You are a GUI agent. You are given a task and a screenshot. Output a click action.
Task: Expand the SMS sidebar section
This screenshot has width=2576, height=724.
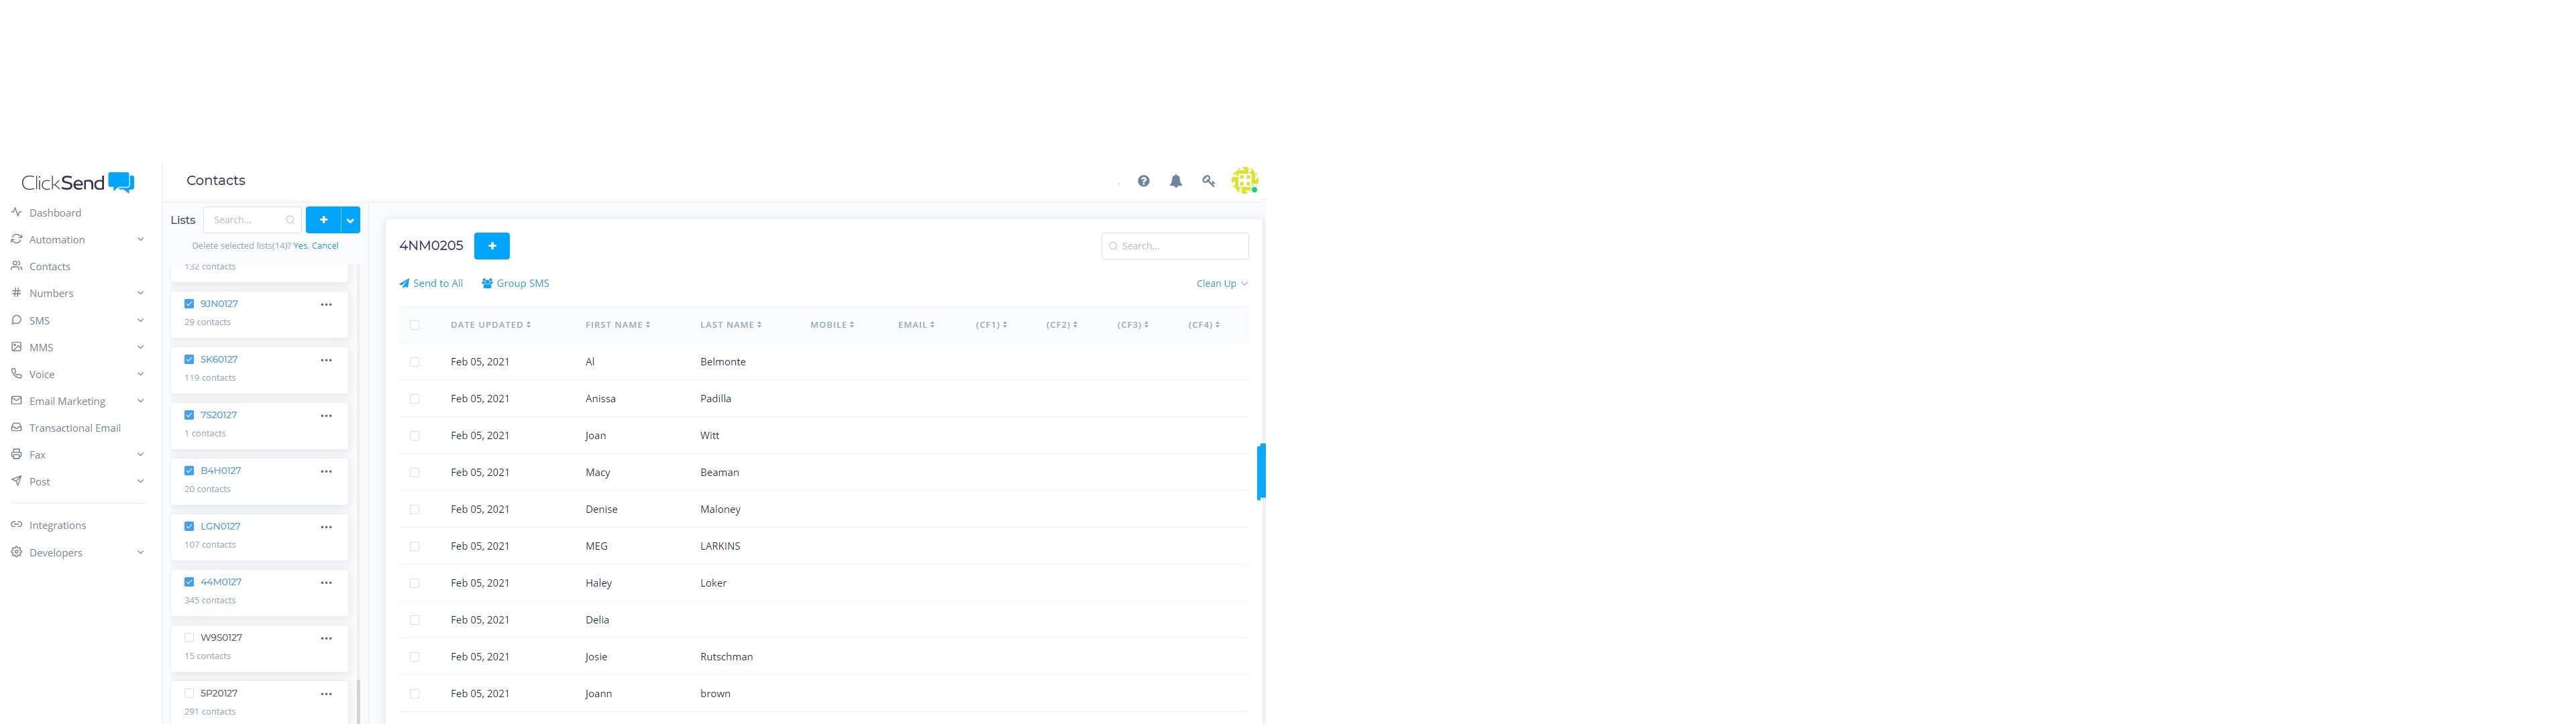78,321
